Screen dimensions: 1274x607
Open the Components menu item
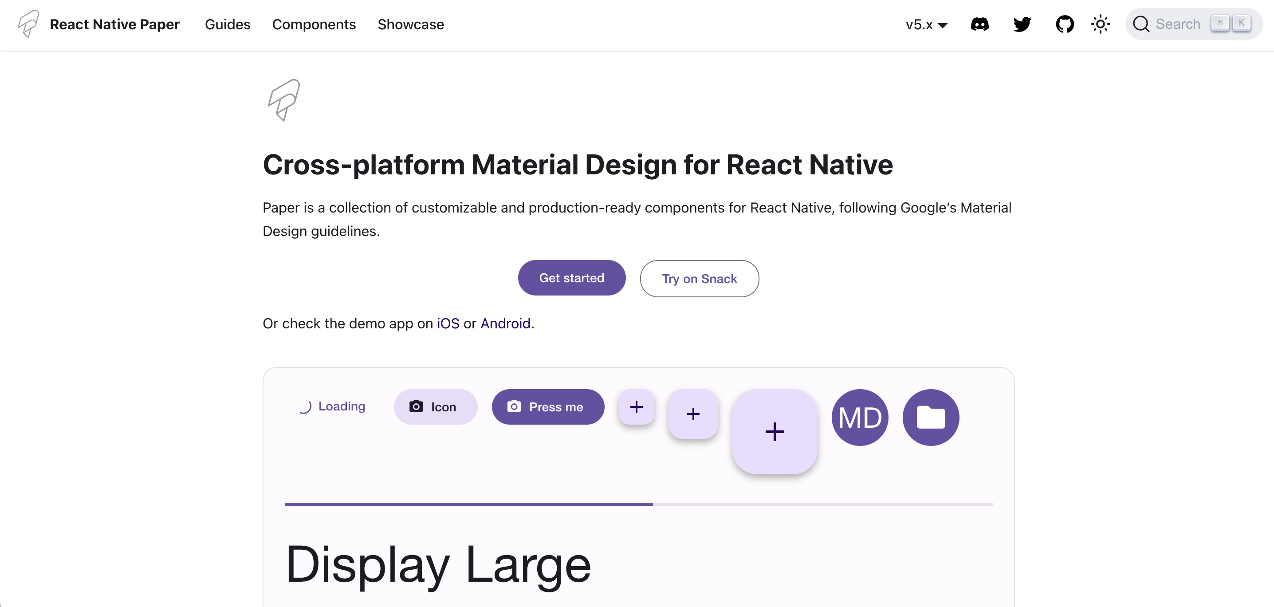pyautogui.click(x=314, y=24)
